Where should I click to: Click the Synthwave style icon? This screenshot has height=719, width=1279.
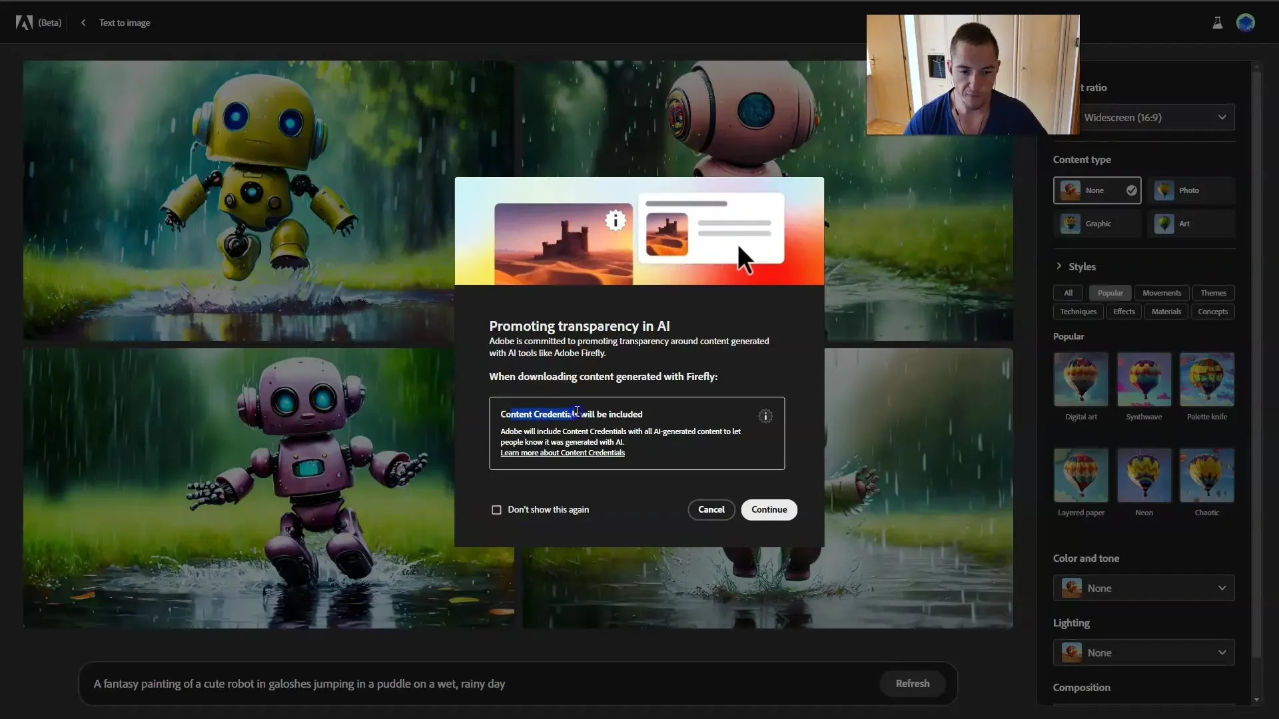(x=1144, y=379)
